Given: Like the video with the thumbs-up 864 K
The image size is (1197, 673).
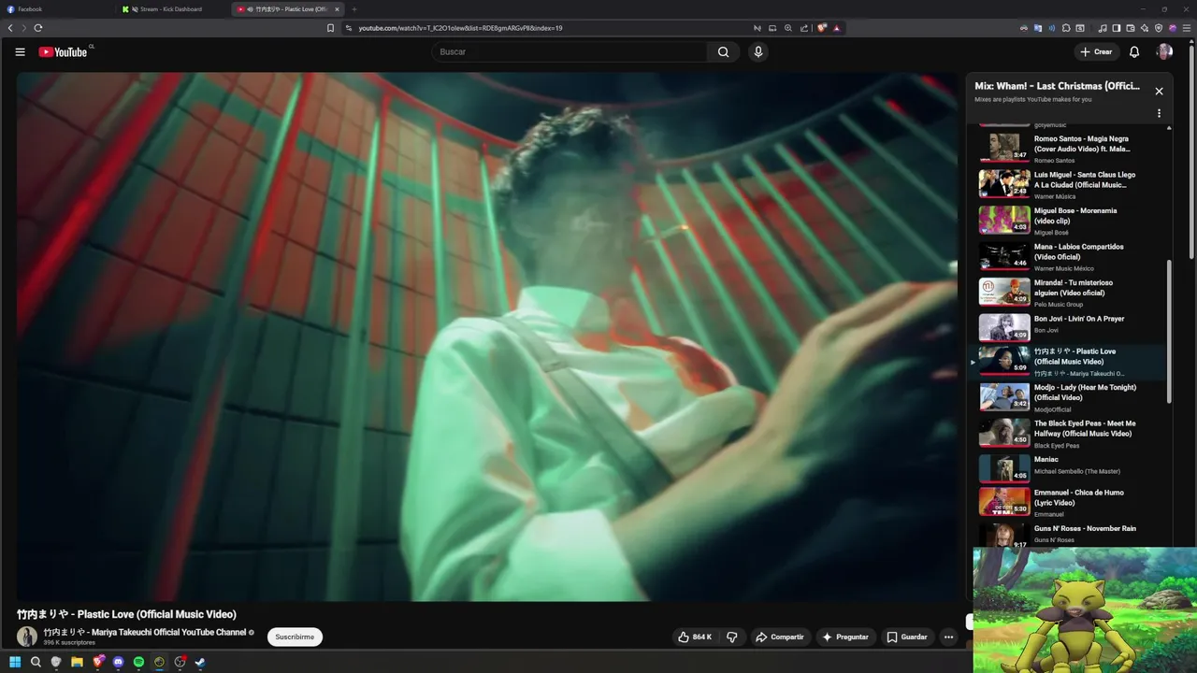Looking at the screenshot, I should 694,637.
